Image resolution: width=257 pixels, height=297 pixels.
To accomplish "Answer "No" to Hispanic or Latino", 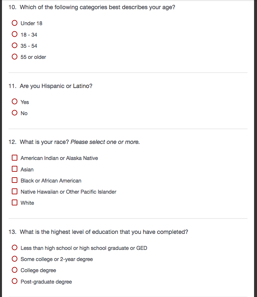I will click(14, 113).
